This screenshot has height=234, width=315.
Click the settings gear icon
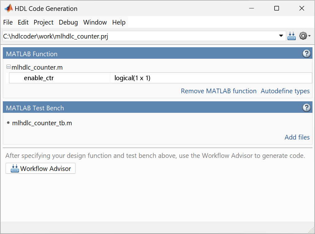[x=303, y=36]
